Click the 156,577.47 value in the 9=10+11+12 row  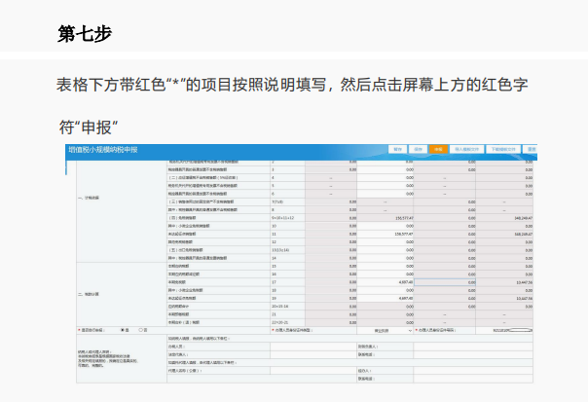click(x=404, y=218)
